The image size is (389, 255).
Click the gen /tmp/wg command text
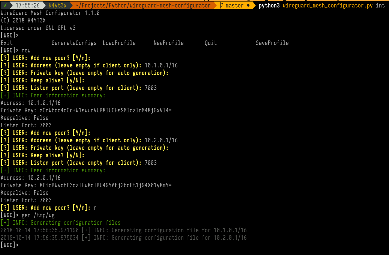pyautogui.click(x=38, y=215)
